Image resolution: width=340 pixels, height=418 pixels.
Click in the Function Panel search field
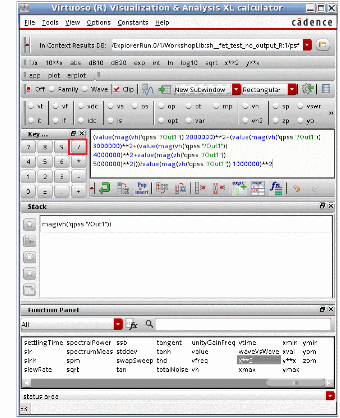pos(243,324)
